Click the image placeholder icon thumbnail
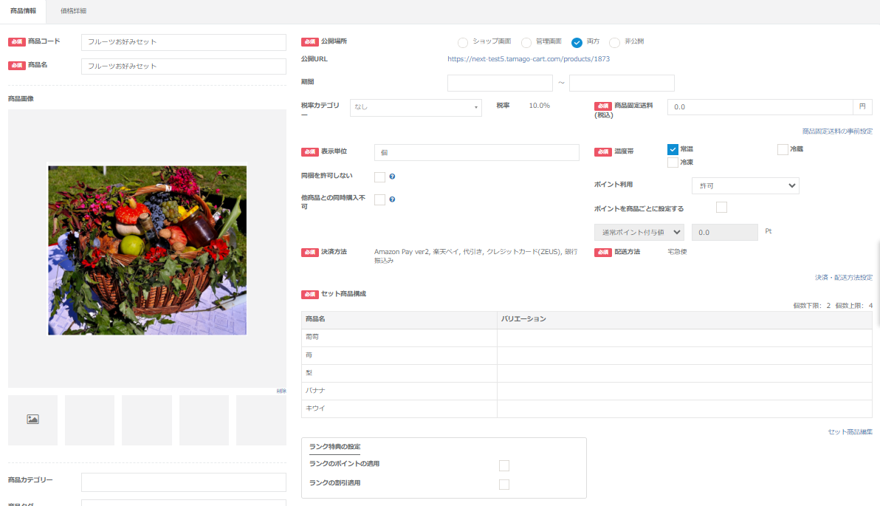 pos(32,420)
